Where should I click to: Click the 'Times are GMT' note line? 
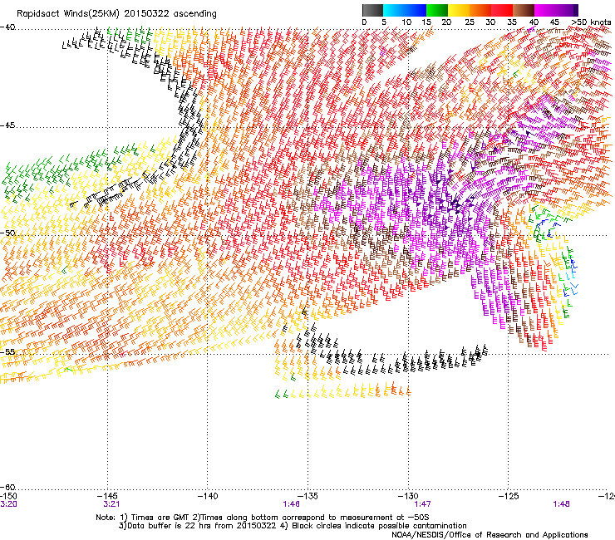coord(263,518)
